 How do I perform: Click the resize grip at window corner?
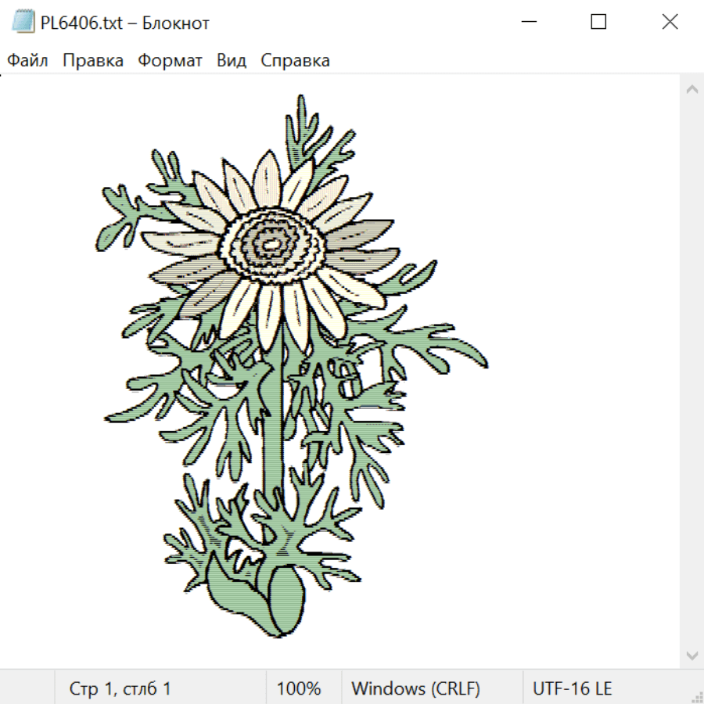pyautogui.click(x=697, y=697)
